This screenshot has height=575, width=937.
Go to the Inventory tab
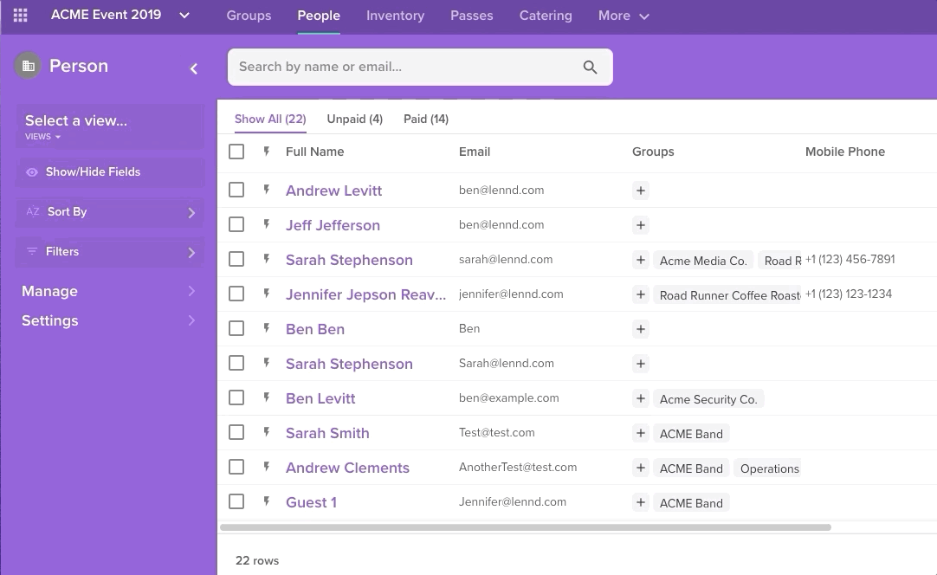point(395,16)
